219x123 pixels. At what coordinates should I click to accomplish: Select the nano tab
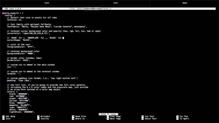(184, 3)
